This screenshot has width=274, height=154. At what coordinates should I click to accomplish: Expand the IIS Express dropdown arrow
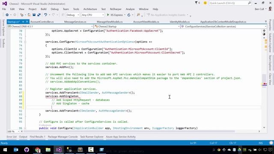[125, 15]
